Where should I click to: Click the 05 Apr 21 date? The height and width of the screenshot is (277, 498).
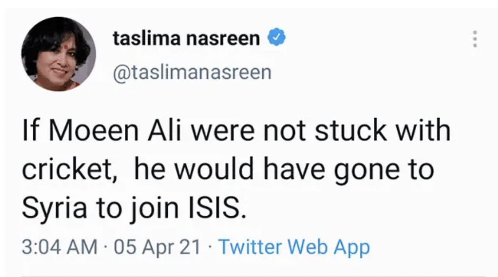pyautogui.click(x=157, y=247)
